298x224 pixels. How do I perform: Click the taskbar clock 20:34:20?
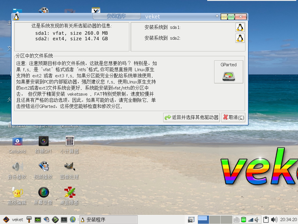(x=288, y=220)
